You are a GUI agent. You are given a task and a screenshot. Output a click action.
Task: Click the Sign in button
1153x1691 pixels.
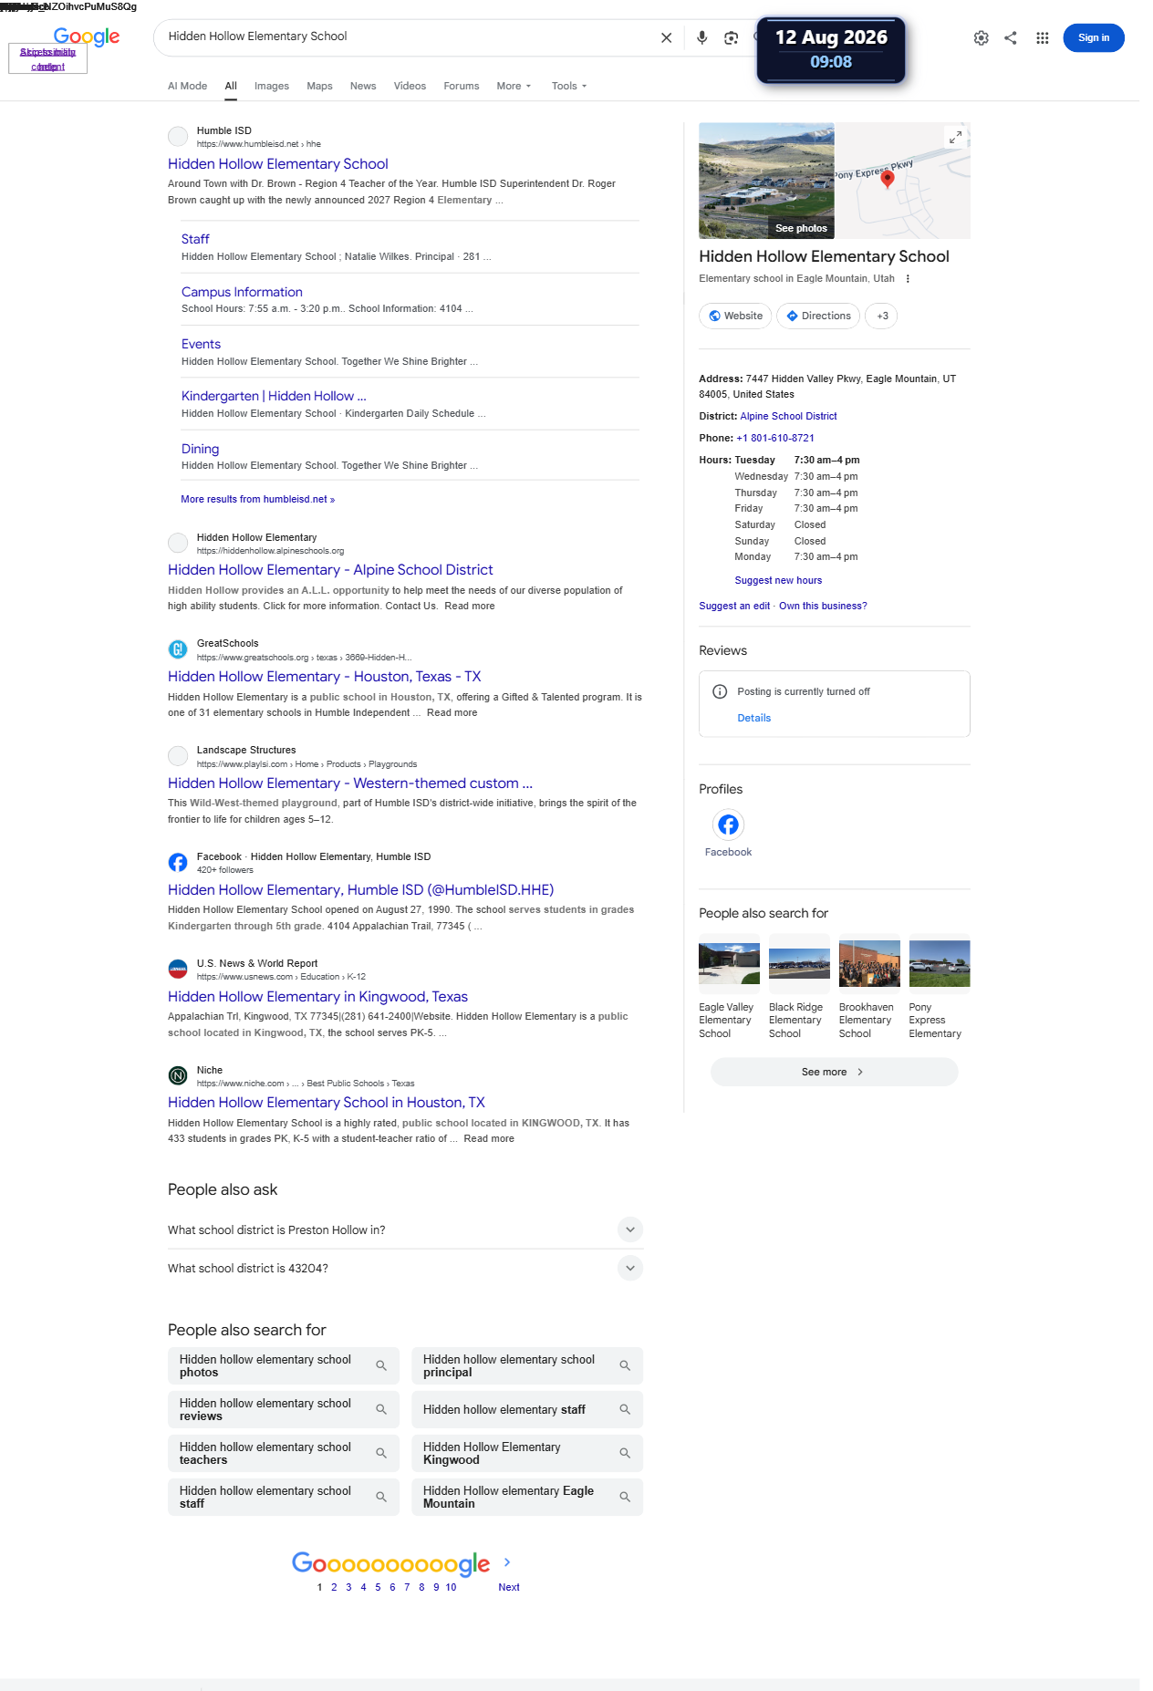1093,37
